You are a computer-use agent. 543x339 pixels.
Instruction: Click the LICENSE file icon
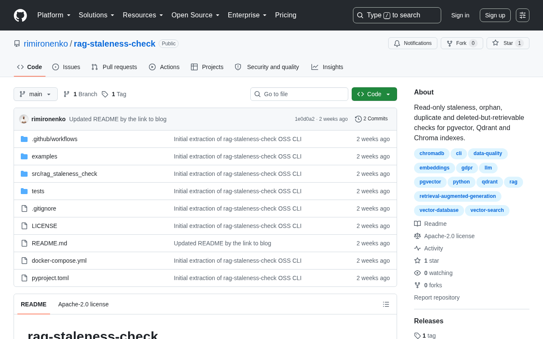(24, 226)
